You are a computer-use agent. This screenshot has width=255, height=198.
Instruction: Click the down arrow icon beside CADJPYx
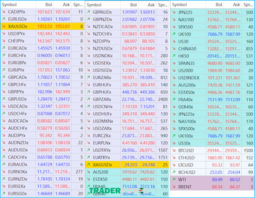4,12
